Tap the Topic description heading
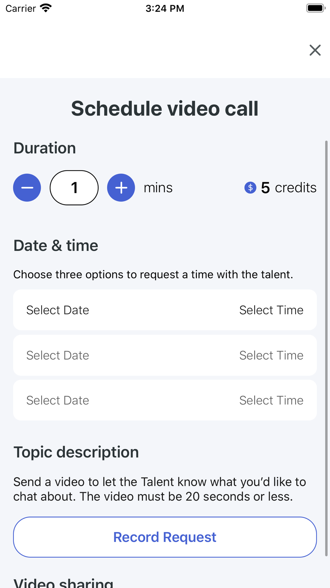The image size is (330, 588). tap(76, 452)
